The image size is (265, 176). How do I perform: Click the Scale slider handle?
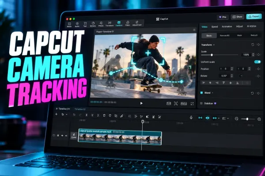pyautogui.click(x=212, y=55)
